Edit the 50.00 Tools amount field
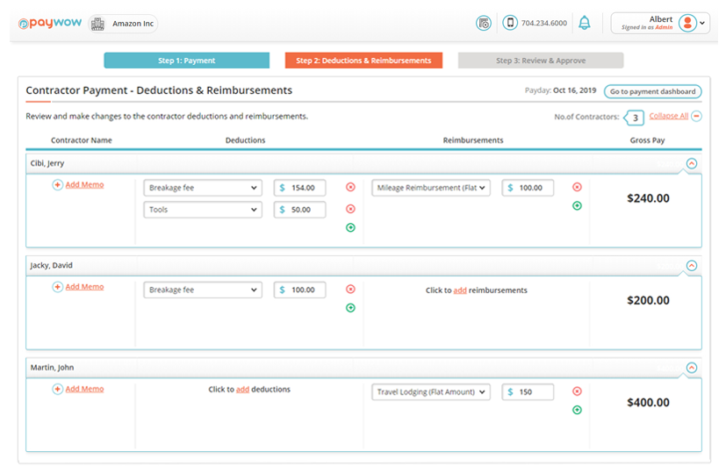Screen dimensions: 726x473 coord(299,210)
